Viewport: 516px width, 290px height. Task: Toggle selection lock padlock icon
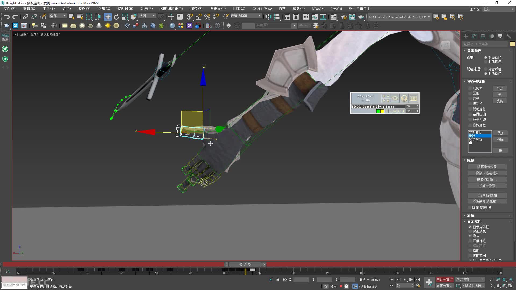[x=278, y=280]
